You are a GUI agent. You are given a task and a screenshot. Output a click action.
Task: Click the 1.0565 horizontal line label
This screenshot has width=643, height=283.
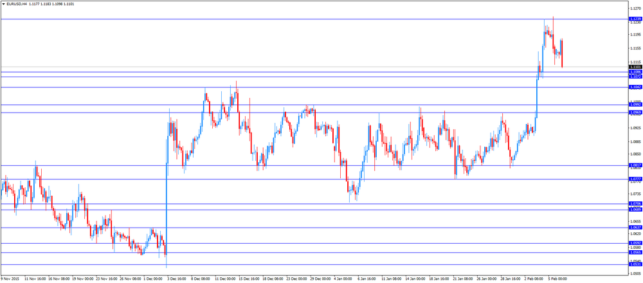point(635,253)
